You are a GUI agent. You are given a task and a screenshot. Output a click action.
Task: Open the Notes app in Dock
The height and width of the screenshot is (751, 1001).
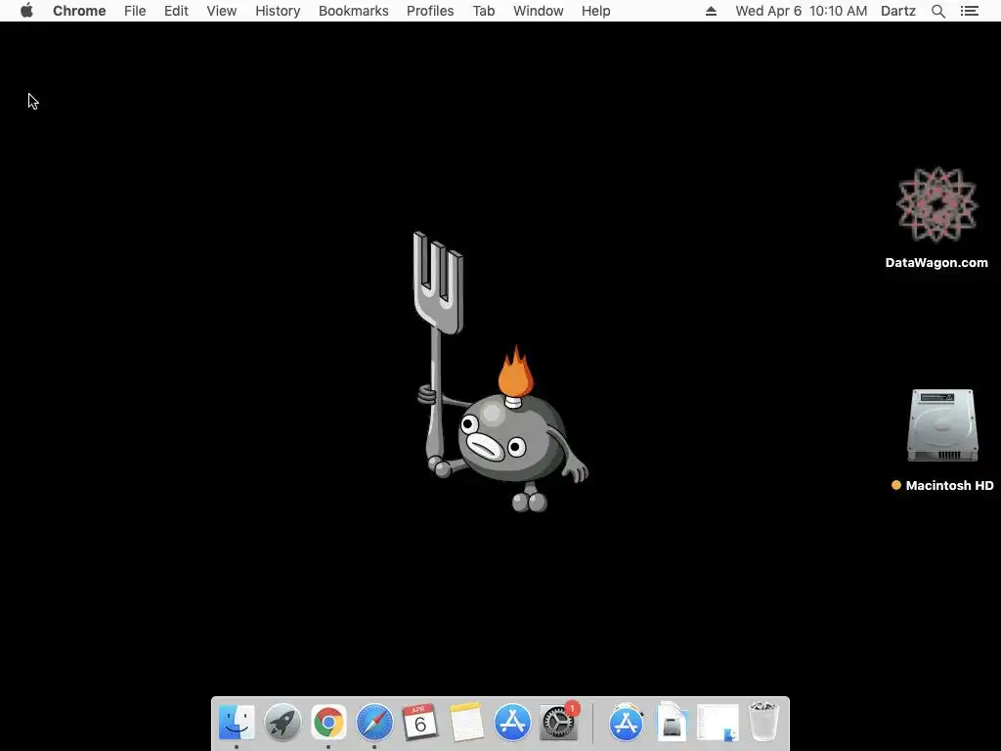pyautogui.click(x=466, y=723)
